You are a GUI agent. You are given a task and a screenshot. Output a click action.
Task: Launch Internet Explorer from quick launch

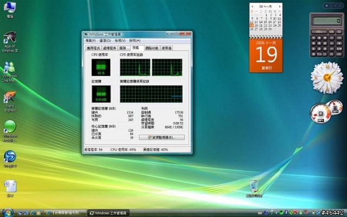(32, 213)
